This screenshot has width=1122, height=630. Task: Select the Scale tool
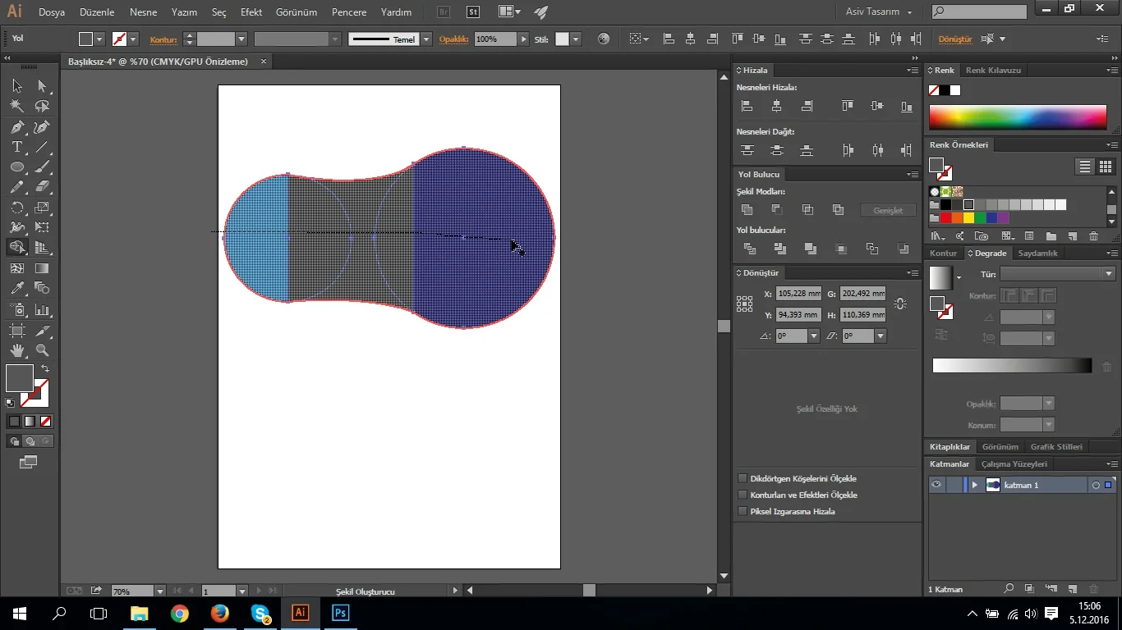(42, 208)
